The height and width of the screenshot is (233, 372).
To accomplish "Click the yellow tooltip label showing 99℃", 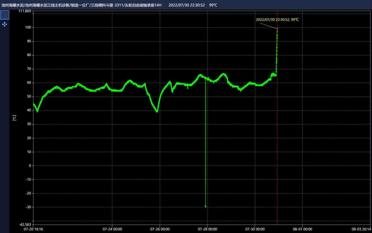I will click(277, 20).
